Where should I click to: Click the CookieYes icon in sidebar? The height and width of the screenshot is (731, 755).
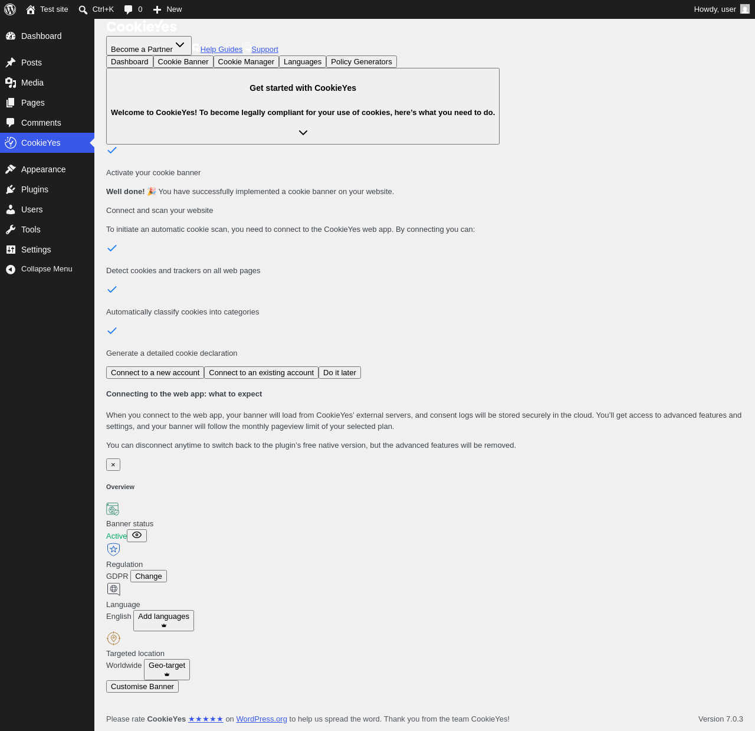[x=11, y=143]
